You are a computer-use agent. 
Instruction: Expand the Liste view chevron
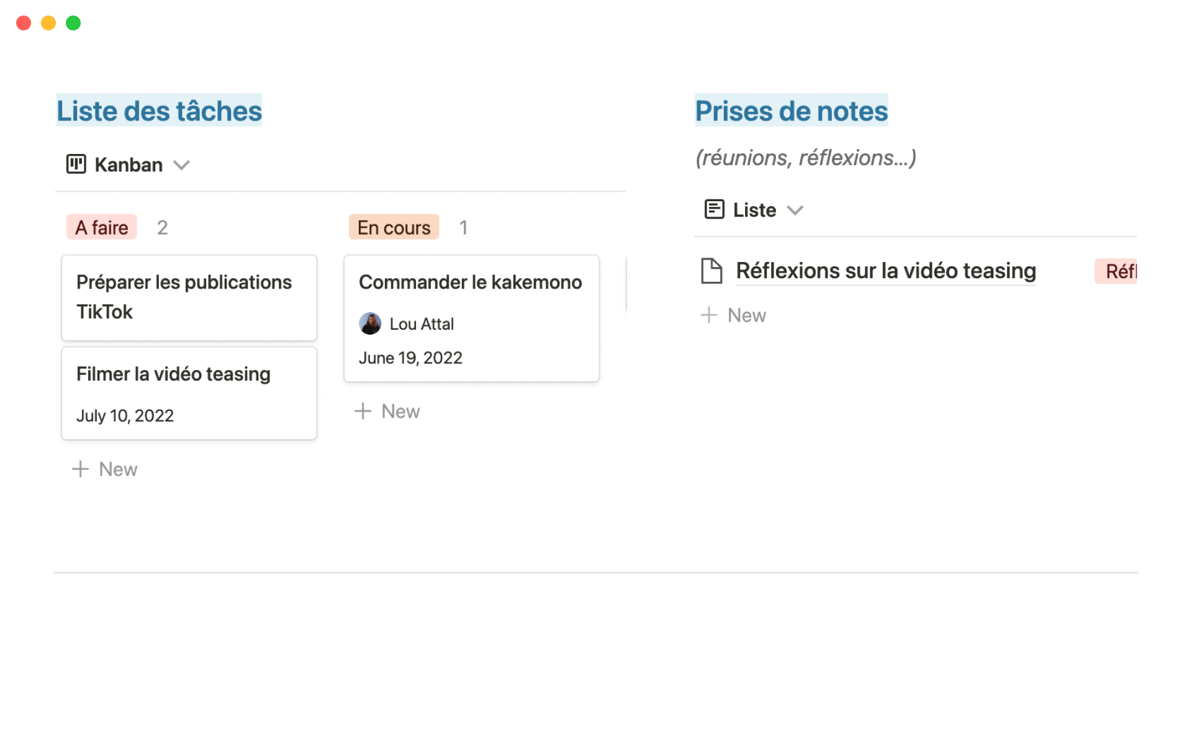[x=795, y=210]
